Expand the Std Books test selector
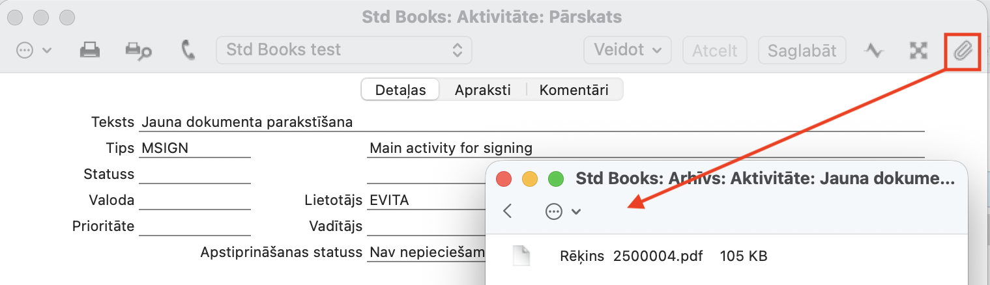The width and height of the screenshot is (990, 285). point(344,50)
